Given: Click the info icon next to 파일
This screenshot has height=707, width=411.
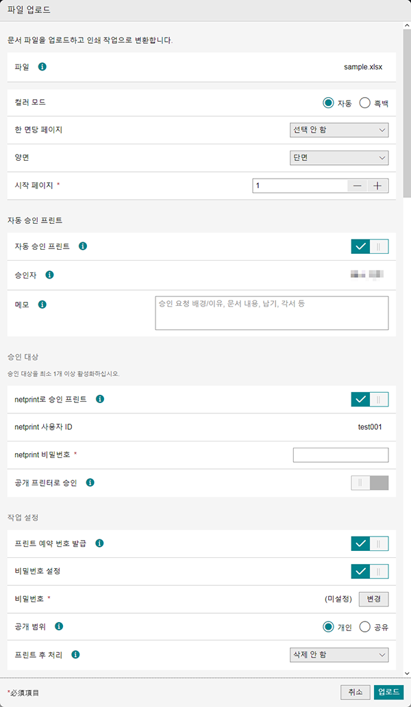Looking at the screenshot, I should click(x=42, y=67).
